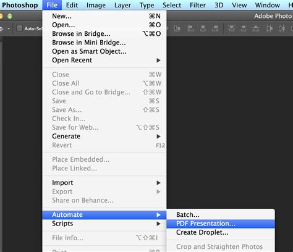Image resolution: width=293 pixels, height=252 pixels.
Task: Click the greyed-out Close All entry
Action: point(104,83)
